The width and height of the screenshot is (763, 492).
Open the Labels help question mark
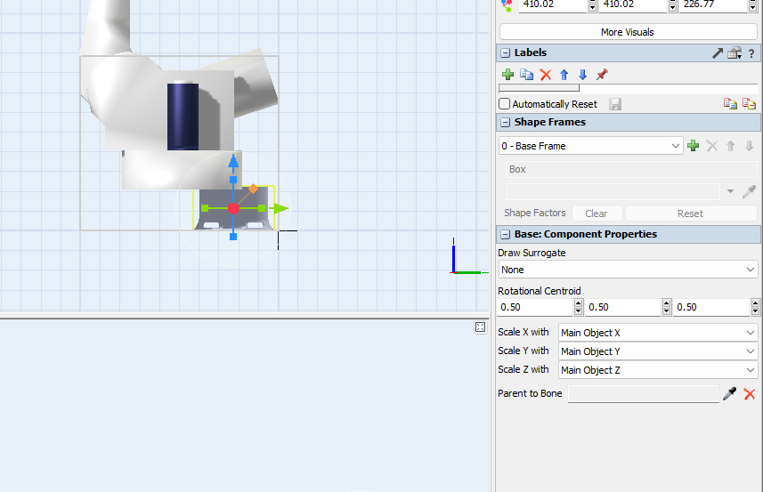(751, 53)
